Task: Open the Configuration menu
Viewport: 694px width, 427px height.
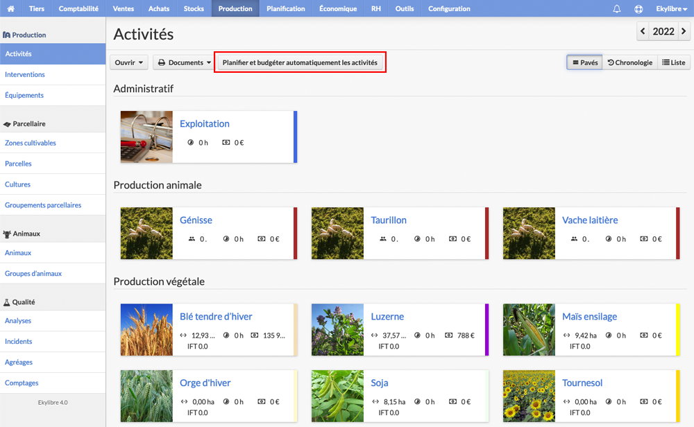Action: 449,8
